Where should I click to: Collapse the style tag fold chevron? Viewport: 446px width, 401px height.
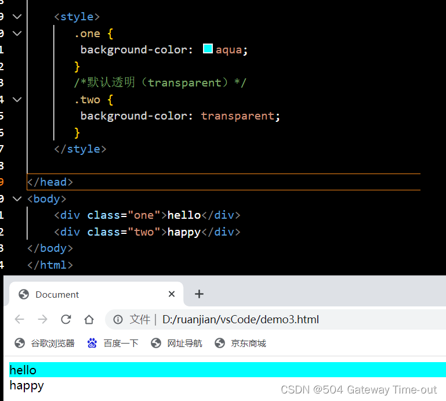coord(17,17)
